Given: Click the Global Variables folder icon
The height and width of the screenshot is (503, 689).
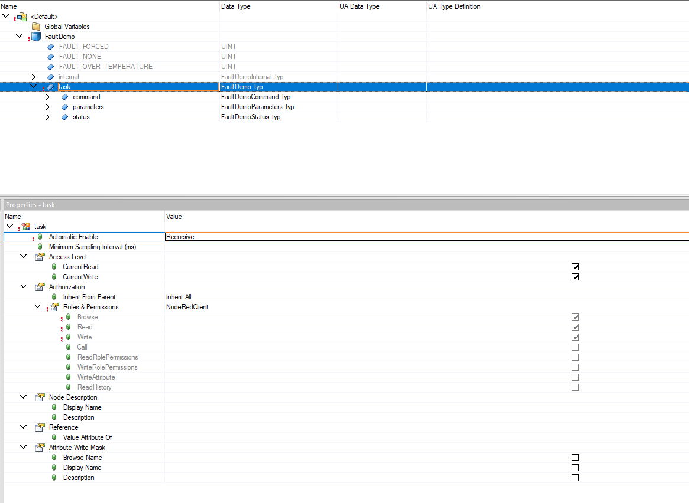Looking at the screenshot, I should [37, 27].
